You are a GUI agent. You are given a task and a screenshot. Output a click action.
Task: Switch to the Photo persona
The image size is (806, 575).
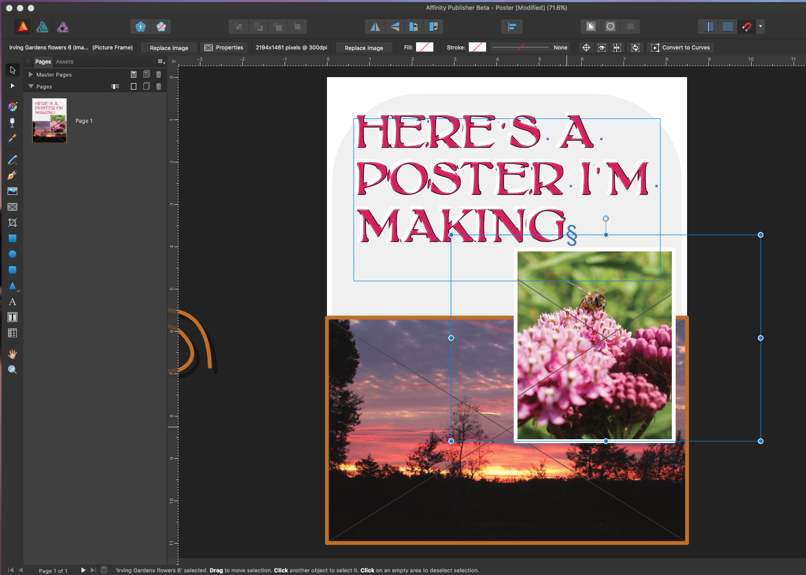63,27
